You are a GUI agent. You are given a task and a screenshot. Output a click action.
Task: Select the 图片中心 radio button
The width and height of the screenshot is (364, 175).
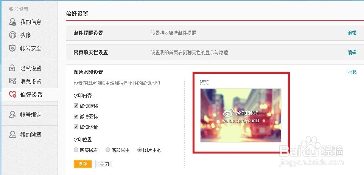click(x=140, y=150)
